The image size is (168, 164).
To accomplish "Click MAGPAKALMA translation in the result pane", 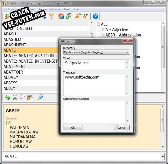I will [x=23, y=137].
